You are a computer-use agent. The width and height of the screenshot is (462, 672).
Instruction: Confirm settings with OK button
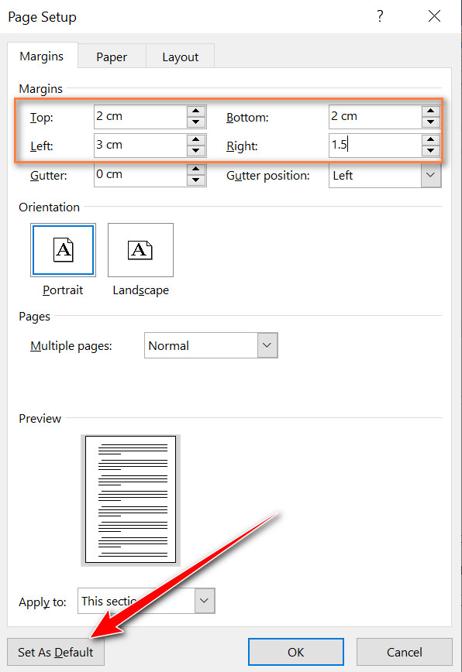tap(296, 652)
